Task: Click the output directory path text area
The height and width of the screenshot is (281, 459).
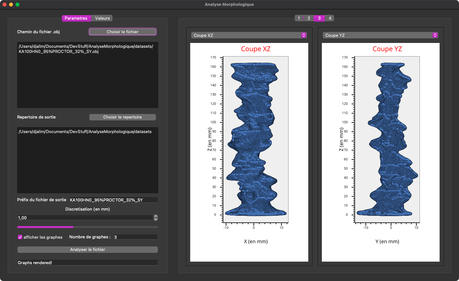Action: pyautogui.click(x=88, y=160)
